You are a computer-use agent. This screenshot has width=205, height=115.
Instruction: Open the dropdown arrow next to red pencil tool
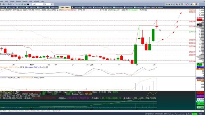click(189, 4)
